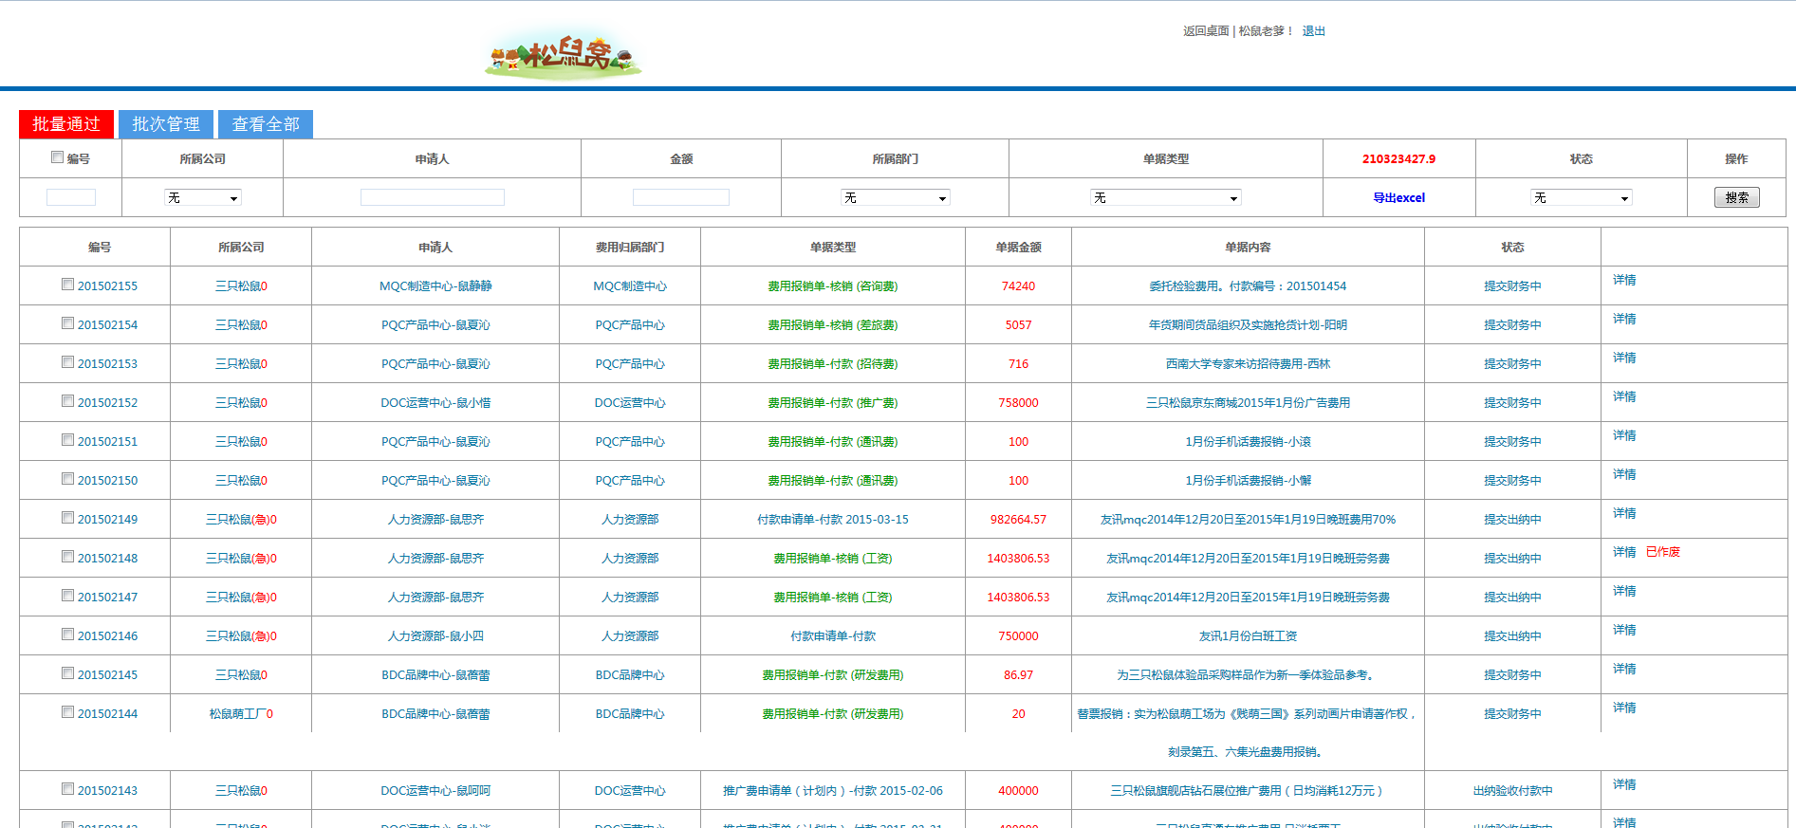
Task: Click the 松鼠窝 logo image
Action: click(564, 56)
